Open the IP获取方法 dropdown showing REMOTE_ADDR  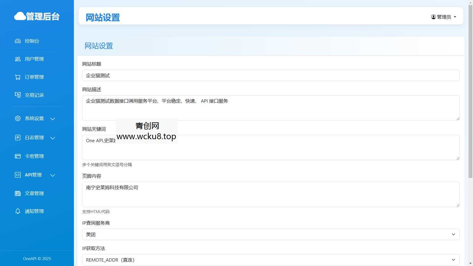coord(271,260)
